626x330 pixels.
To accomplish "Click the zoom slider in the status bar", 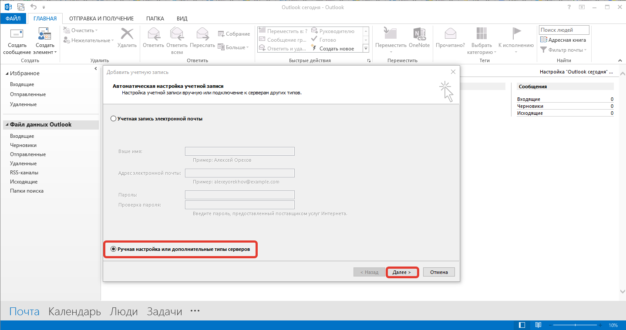I will (x=576, y=325).
